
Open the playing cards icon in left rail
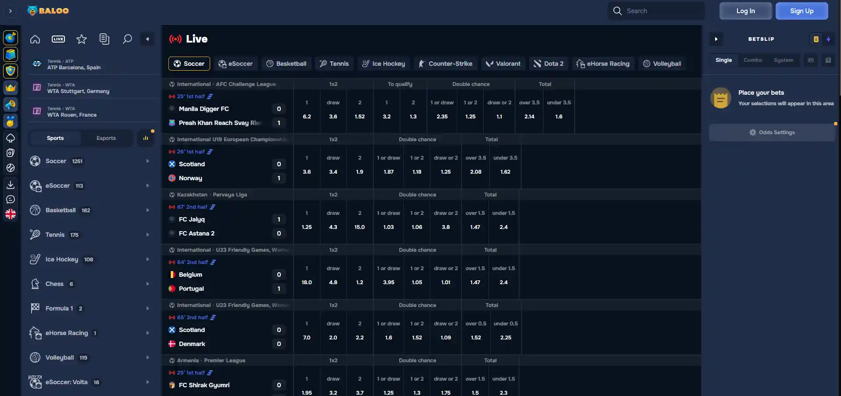pos(11,153)
